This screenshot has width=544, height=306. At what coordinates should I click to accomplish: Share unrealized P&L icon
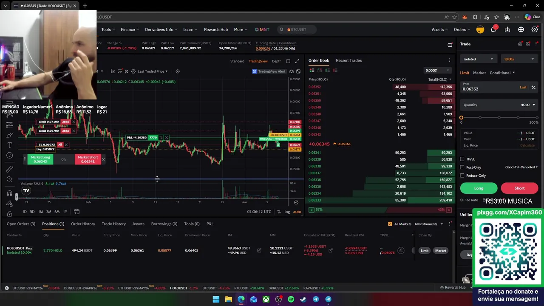pos(331,251)
